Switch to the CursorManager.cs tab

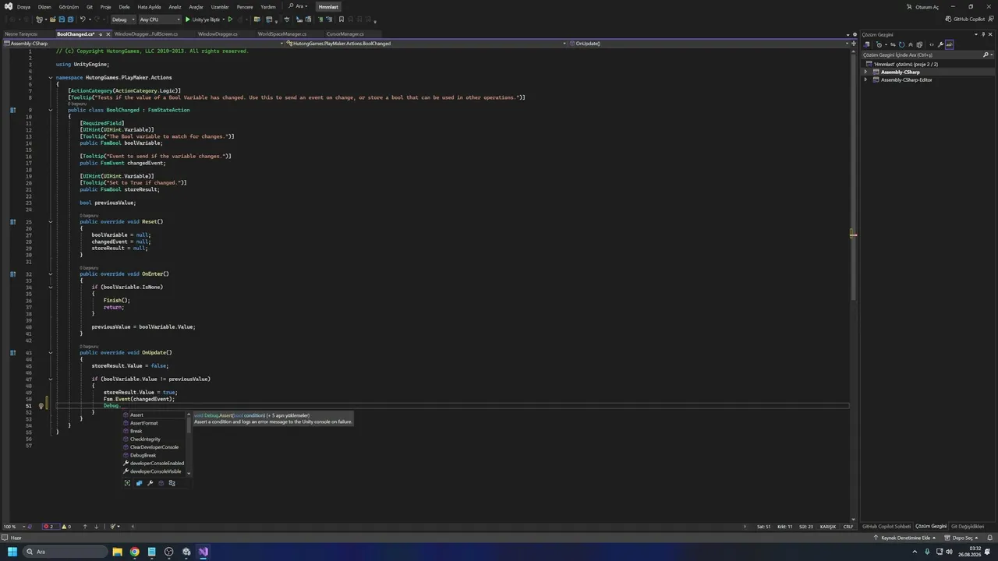(x=345, y=34)
